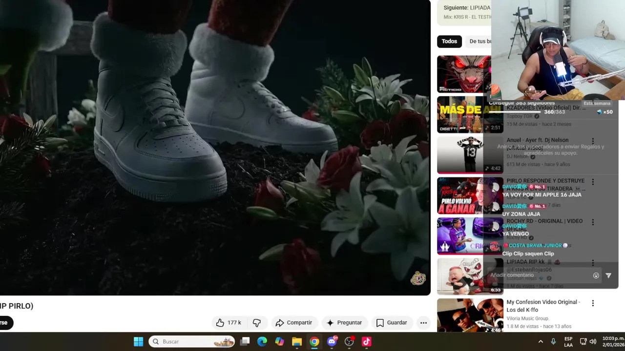Click comment YA VOY POR MI APPLE 16 JAJA
Image resolution: width=625 pixels, height=351 pixels.
[x=542, y=195]
